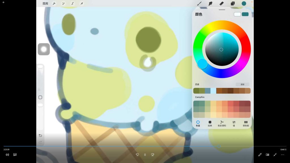Select the Paint brush tool
Screen dimensions: 290x163
[x=199, y=3]
